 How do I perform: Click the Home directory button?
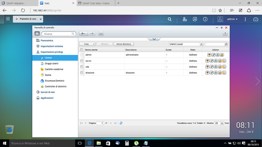pos(124,44)
